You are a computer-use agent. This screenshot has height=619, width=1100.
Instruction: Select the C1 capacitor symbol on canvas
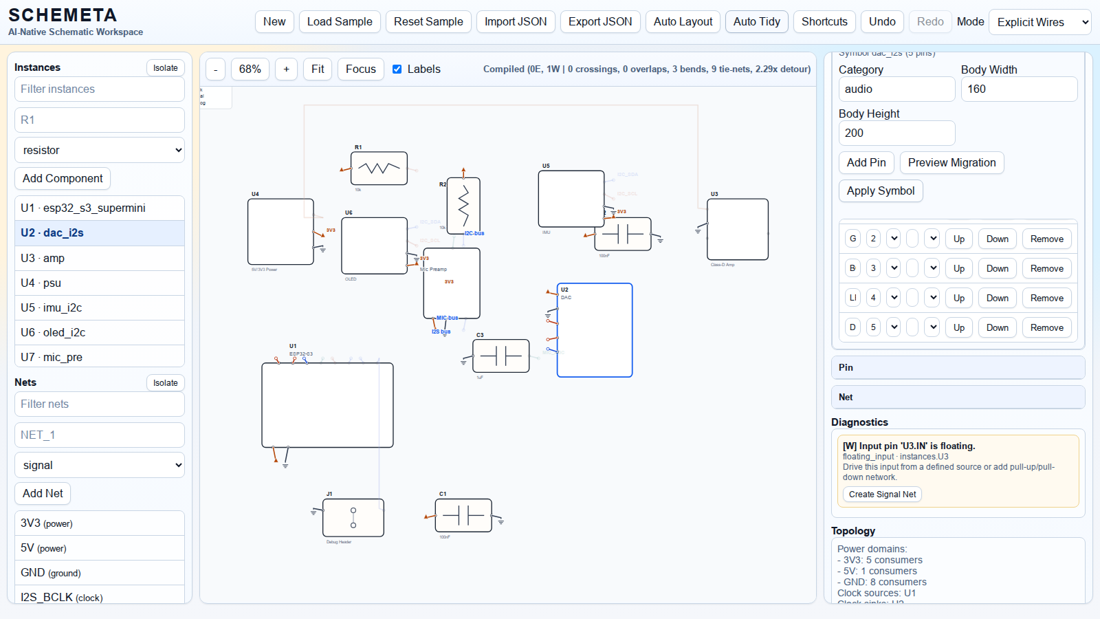tap(463, 515)
